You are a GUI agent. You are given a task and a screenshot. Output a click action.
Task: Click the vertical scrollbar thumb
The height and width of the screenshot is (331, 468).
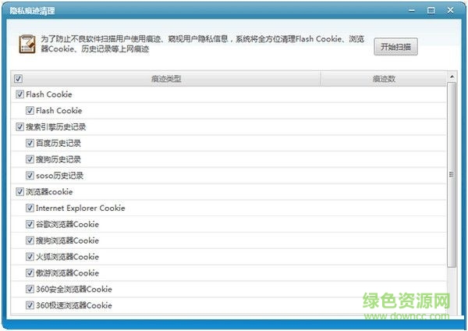pyautogui.click(x=452, y=175)
